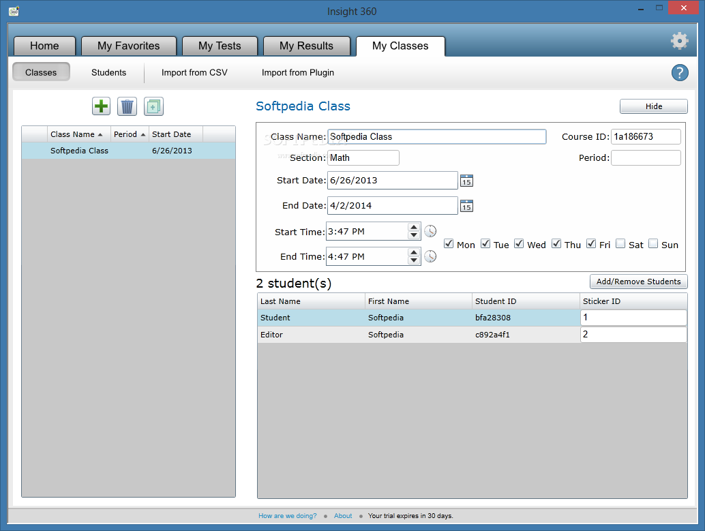Viewport: 705px width, 531px height.
Task: Click the End Time clock icon
Action: 430,256
